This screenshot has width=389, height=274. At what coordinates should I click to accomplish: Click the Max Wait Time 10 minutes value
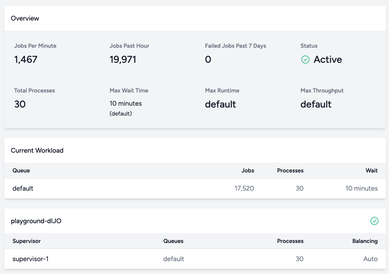[x=126, y=104]
